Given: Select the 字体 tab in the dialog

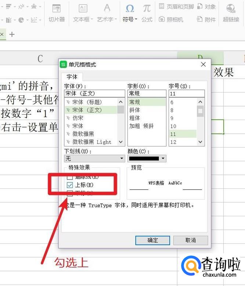Looking at the screenshot, I should pos(72,77).
